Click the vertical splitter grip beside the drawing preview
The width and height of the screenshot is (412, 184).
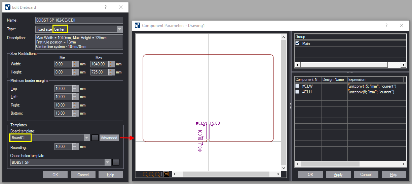pos(290,106)
